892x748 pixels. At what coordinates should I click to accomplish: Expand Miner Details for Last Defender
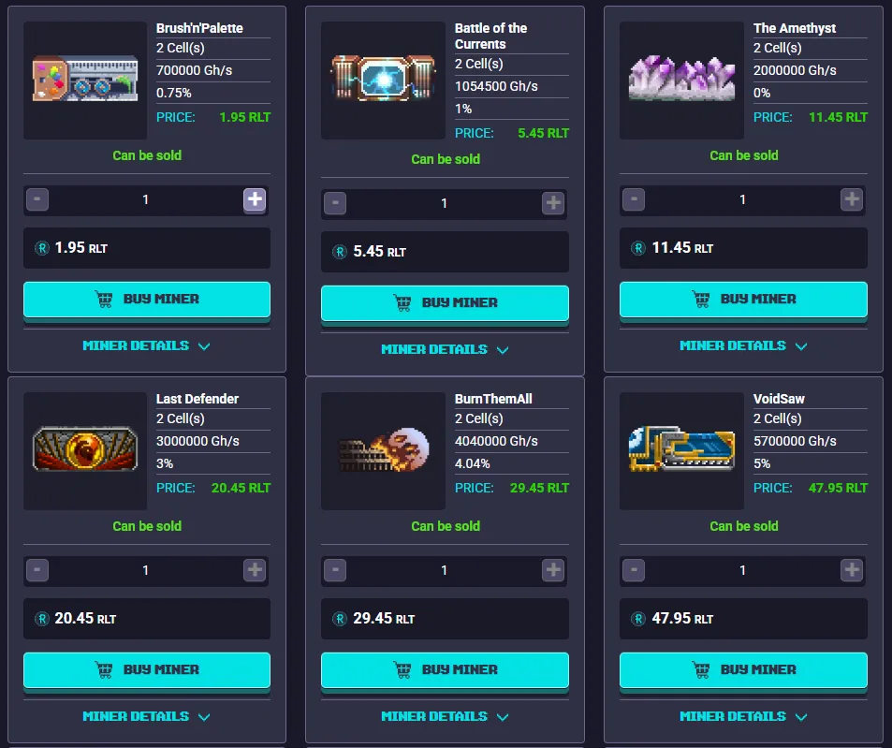click(x=146, y=717)
